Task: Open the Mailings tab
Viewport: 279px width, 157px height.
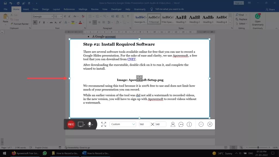Action: [83, 9]
